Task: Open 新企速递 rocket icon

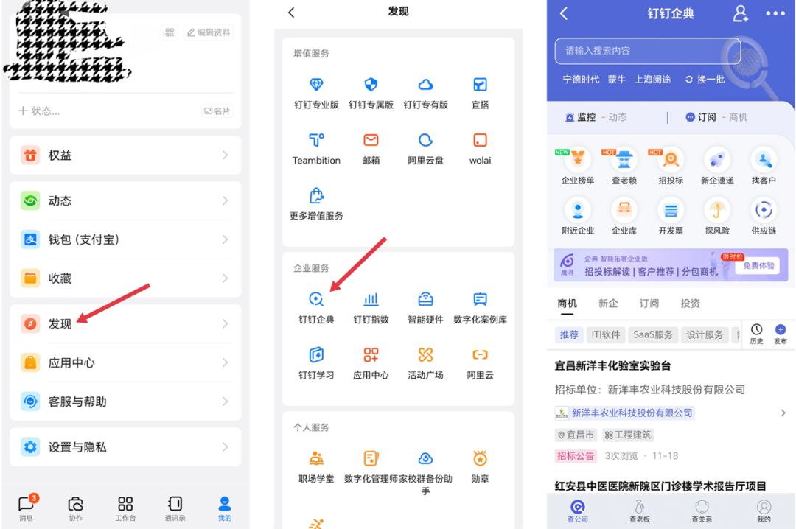Action: point(717,167)
